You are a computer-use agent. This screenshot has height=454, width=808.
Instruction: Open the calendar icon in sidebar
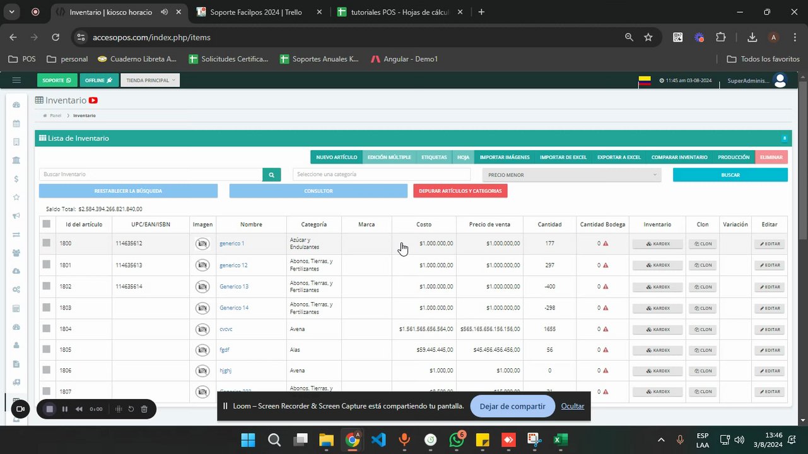click(x=16, y=124)
